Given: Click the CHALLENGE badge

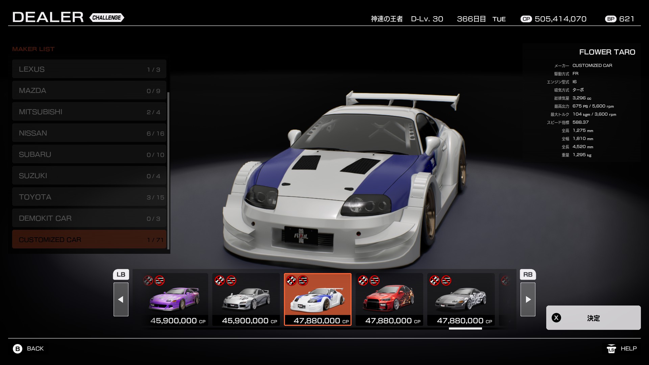Looking at the screenshot, I should coord(107,18).
